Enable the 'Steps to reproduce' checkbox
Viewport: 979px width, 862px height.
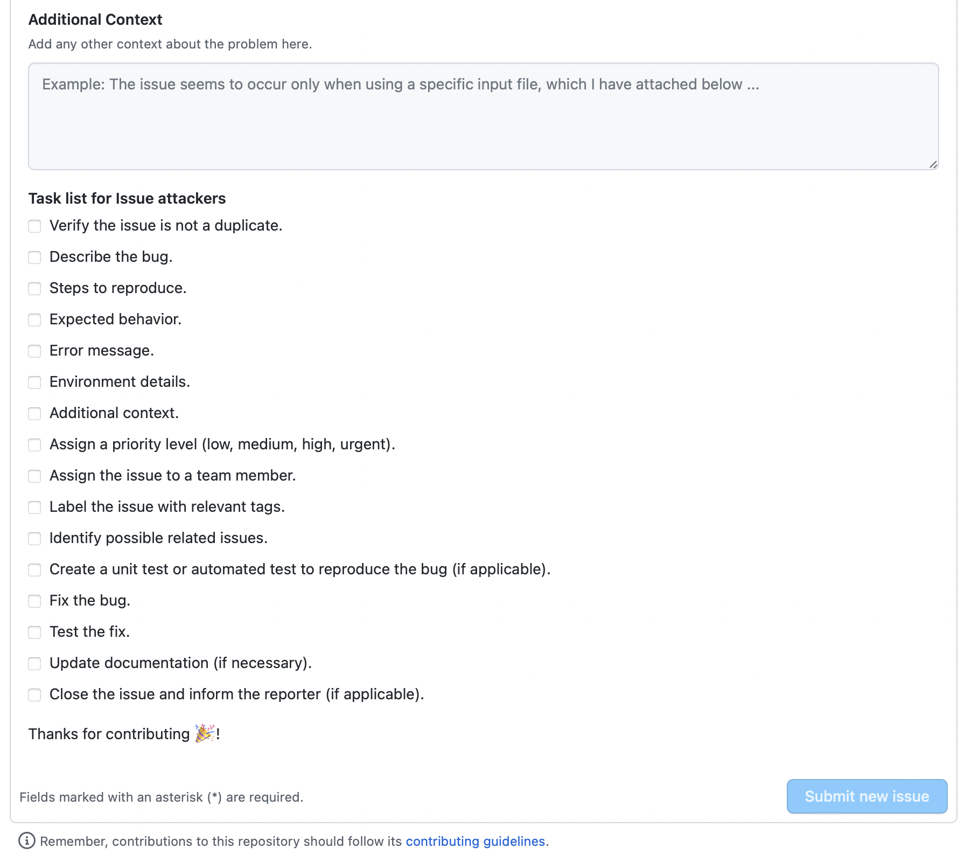(34, 289)
